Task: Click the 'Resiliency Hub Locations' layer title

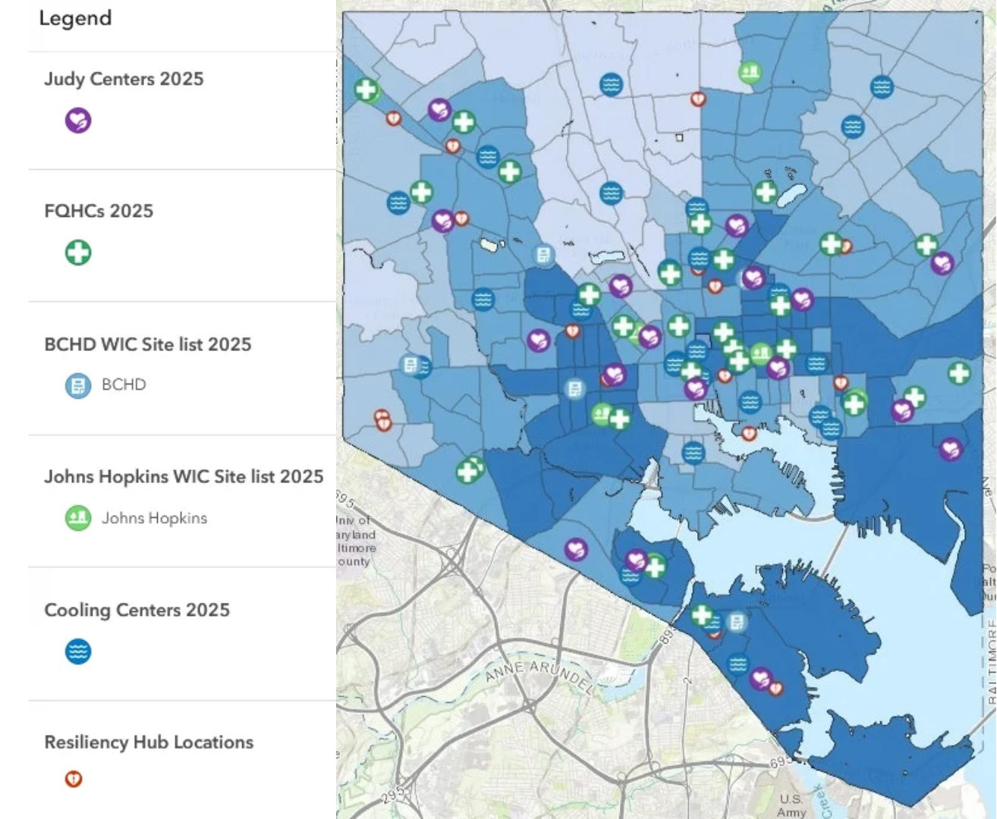Action: point(149,742)
